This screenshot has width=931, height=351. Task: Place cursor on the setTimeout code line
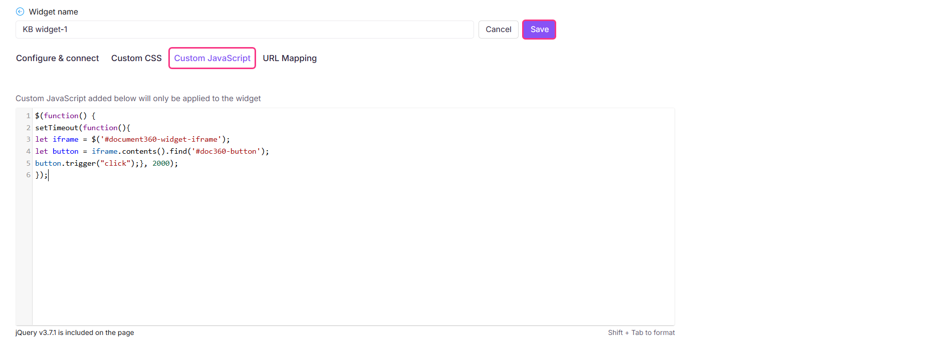pos(82,128)
